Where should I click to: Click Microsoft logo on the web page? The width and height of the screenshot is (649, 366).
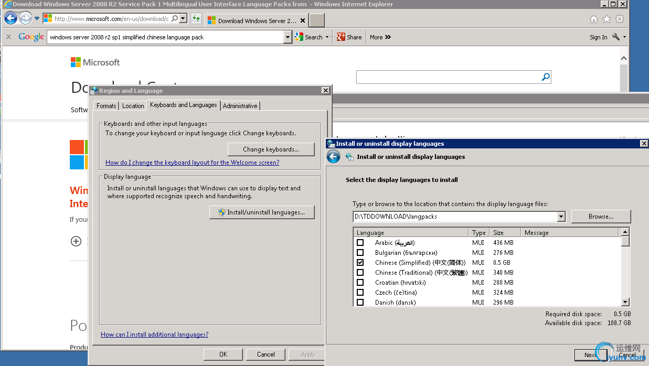click(95, 62)
